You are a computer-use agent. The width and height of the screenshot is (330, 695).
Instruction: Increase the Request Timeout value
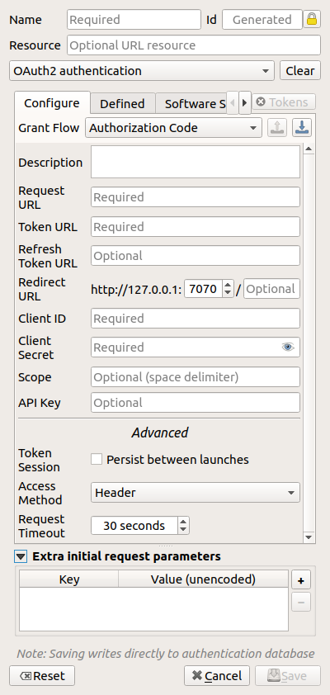tap(183, 522)
